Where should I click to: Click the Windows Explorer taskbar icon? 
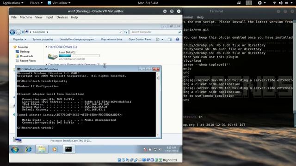point(42,149)
